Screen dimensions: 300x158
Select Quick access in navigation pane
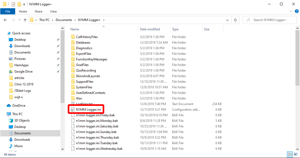pos(21,33)
